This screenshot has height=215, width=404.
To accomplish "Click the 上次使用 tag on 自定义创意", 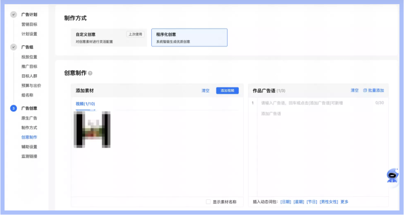I will (x=135, y=34).
